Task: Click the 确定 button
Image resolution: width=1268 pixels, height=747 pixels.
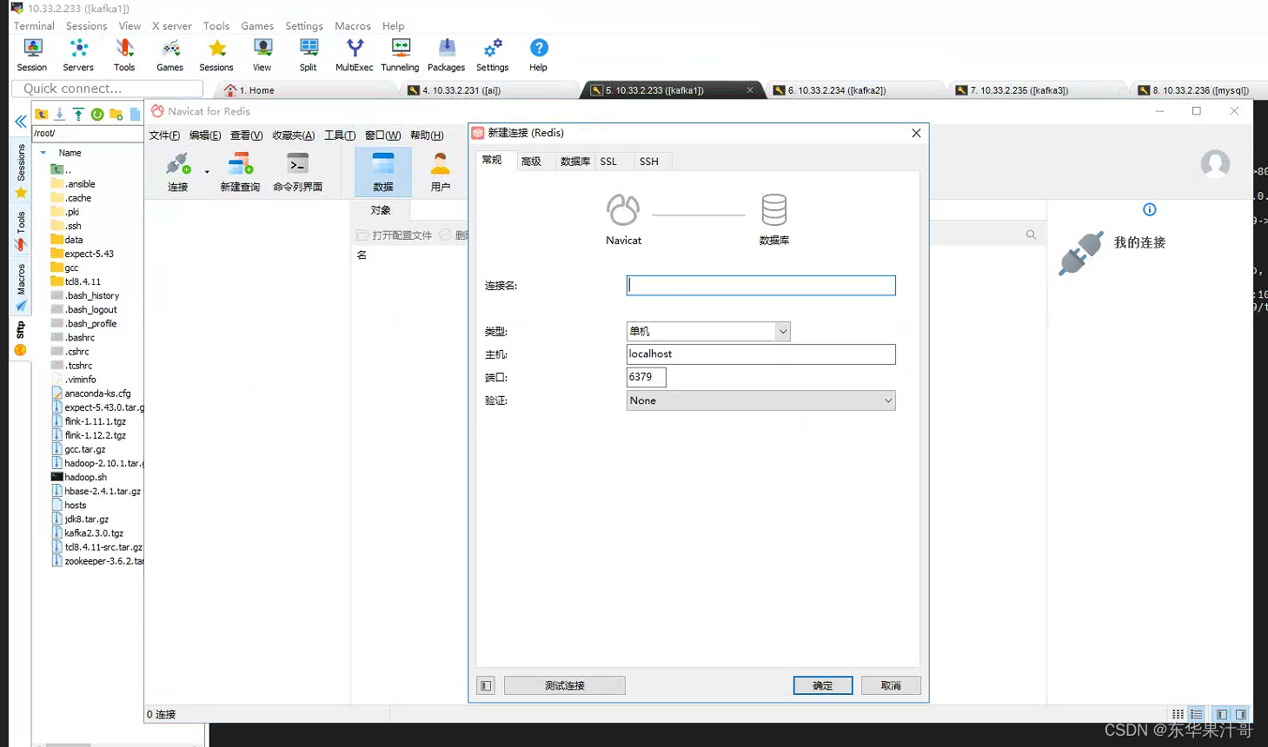Action: tap(823, 685)
